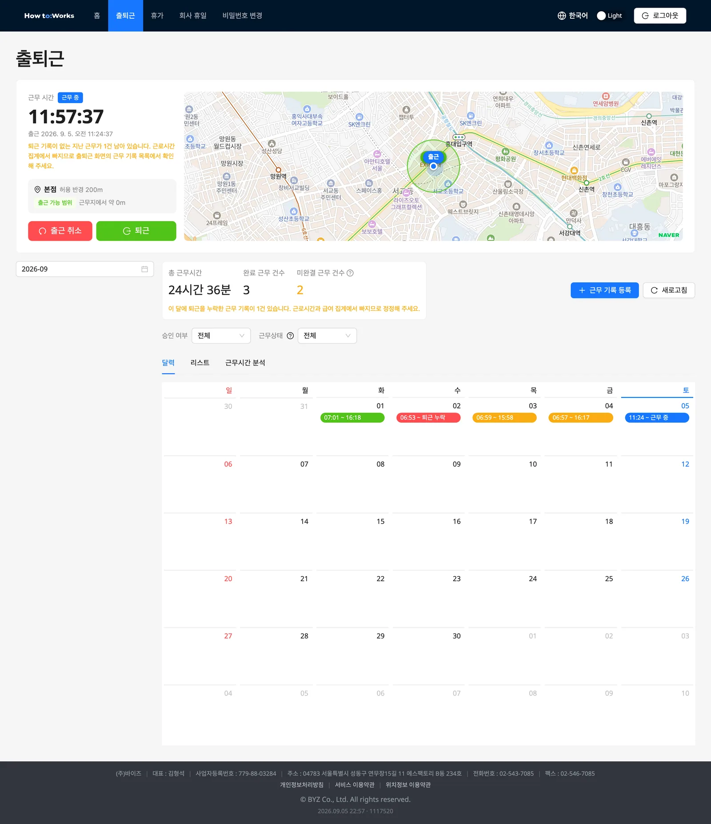Screen dimensions: 711x824
Task: Click the 근무 중 status badge
Action: [x=70, y=97]
